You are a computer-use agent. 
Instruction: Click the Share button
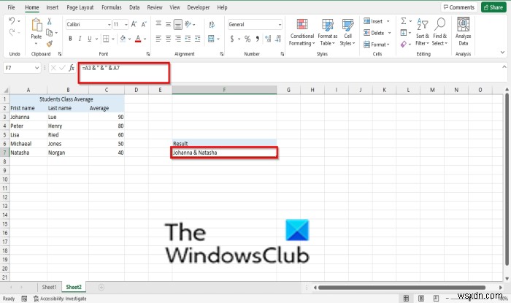[x=493, y=7]
